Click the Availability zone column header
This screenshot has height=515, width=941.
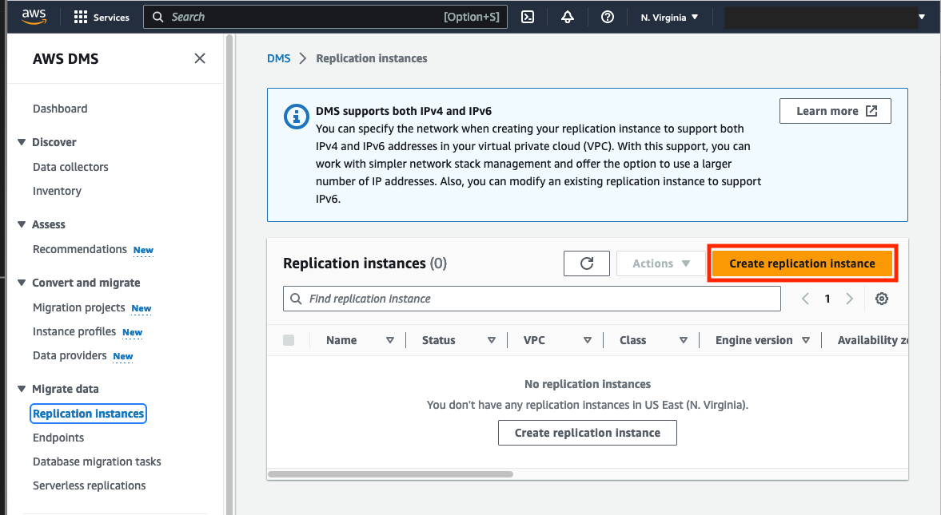point(872,340)
